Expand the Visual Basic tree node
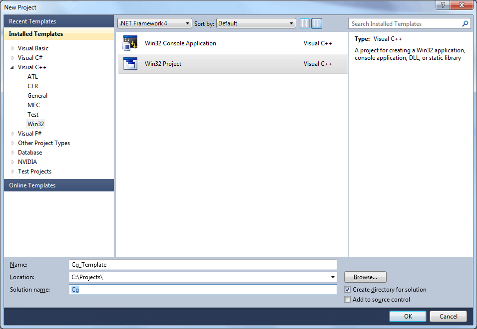 pyautogui.click(x=12, y=48)
